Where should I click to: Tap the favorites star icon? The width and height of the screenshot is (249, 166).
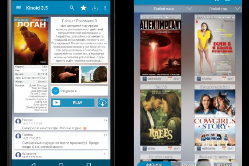[x=83, y=8]
